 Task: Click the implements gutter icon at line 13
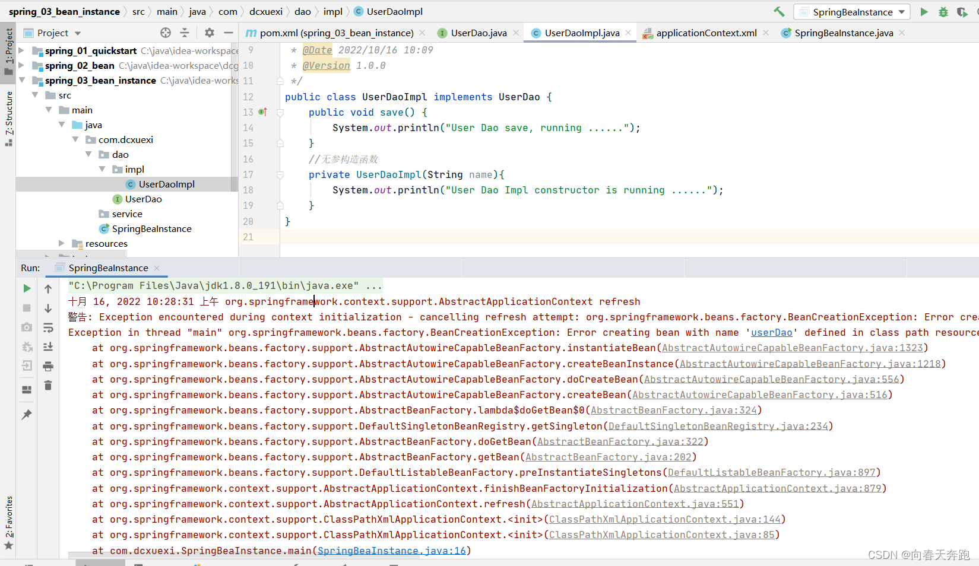coord(263,112)
